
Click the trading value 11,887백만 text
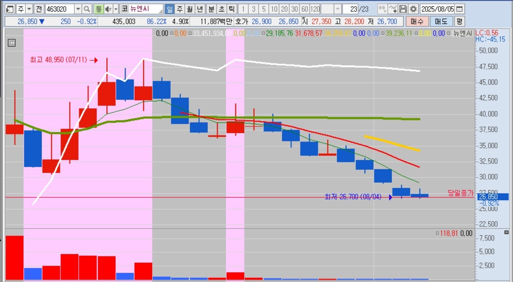(x=216, y=21)
